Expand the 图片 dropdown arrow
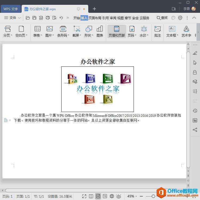 pyautogui.click(x=53, y=35)
